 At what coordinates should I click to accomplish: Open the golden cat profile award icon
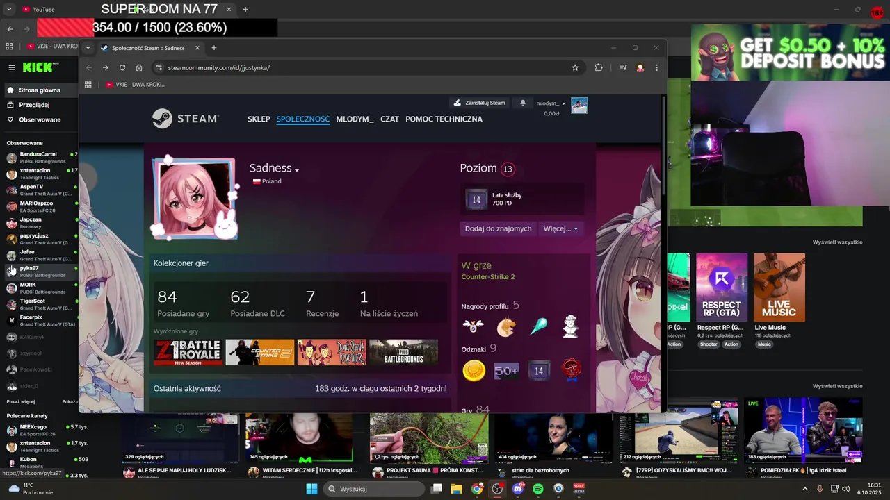tap(506, 326)
